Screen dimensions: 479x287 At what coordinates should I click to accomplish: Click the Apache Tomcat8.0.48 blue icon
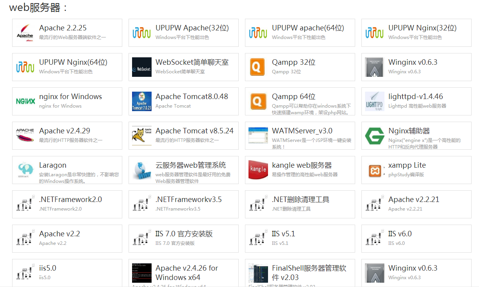(141, 101)
